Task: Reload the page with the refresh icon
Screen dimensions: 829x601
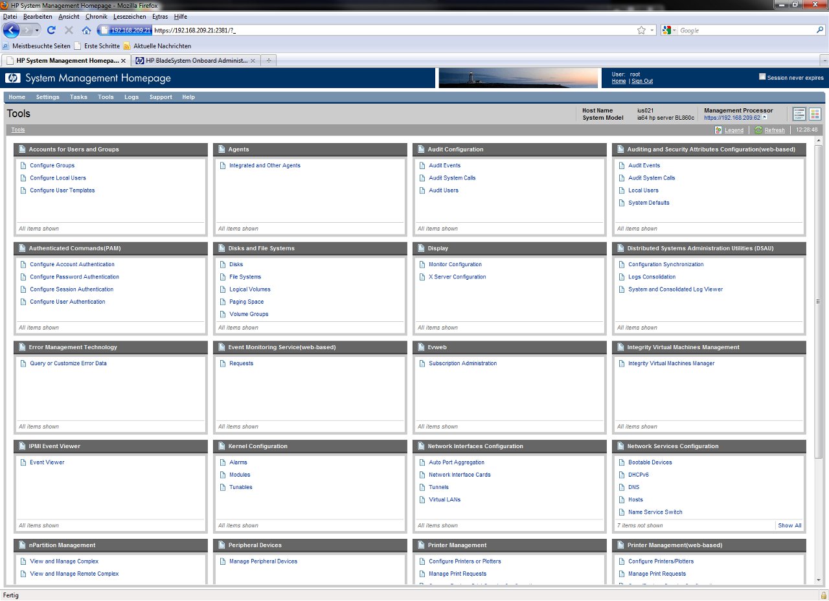Action: (x=51, y=30)
